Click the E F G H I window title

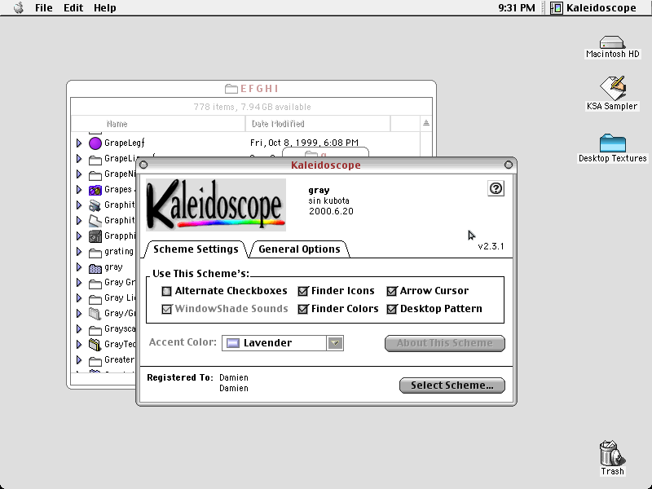point(259,89)
